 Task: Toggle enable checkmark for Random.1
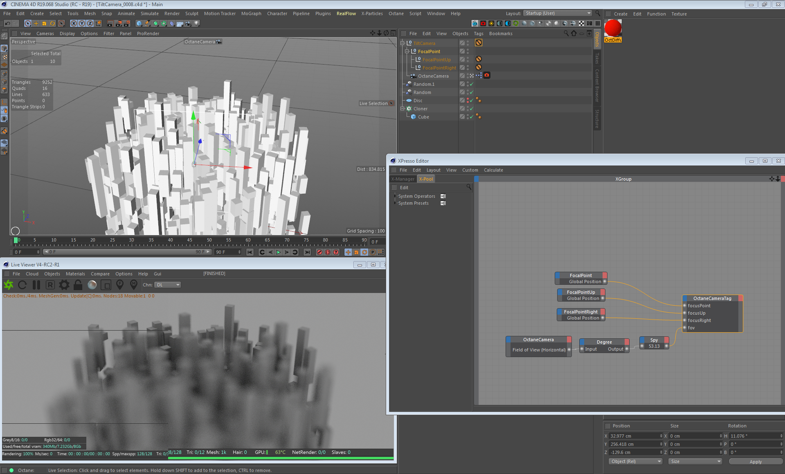click(x=472, y=84)
